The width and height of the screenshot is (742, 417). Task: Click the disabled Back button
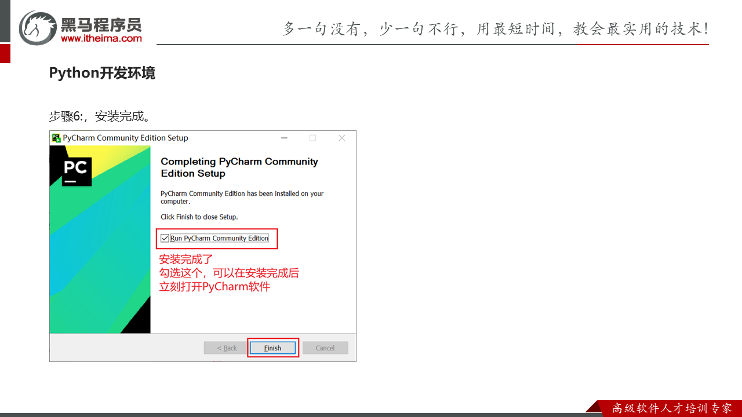click(x=227, y=348)
